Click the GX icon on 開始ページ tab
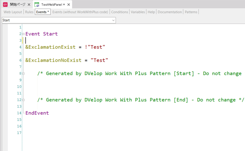The width and height of the screenshot is (245, 151). (x=5, y=4)
